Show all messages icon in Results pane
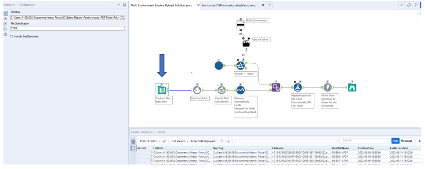Viewport: 425px width, 169px height. [x=133, y=142]
